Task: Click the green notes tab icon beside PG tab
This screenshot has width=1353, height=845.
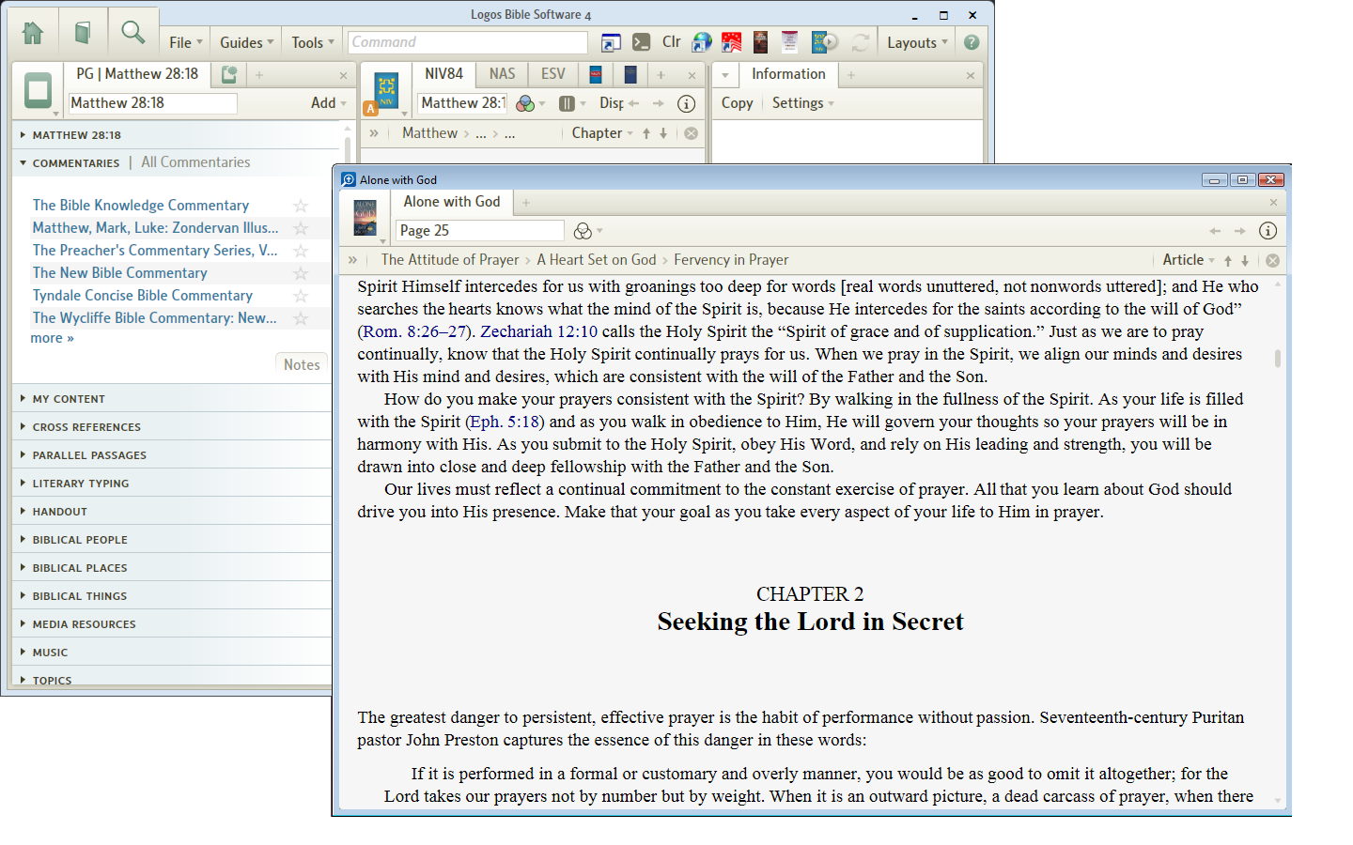Action: pyautogui.click(x=228, y=74)
